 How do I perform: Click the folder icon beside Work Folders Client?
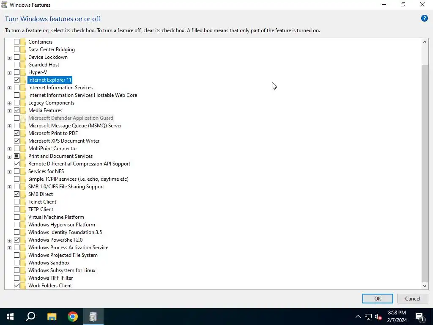[23, 286]
